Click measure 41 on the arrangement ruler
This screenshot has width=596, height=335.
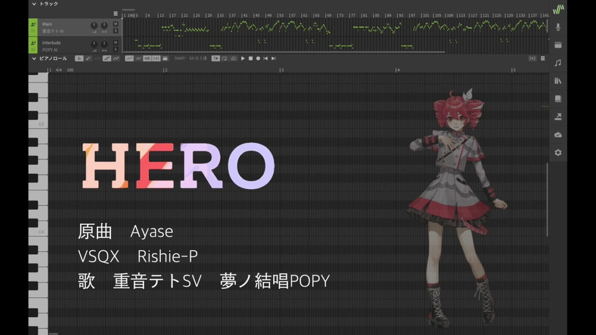pyautogui.click(x=245, y=16)
